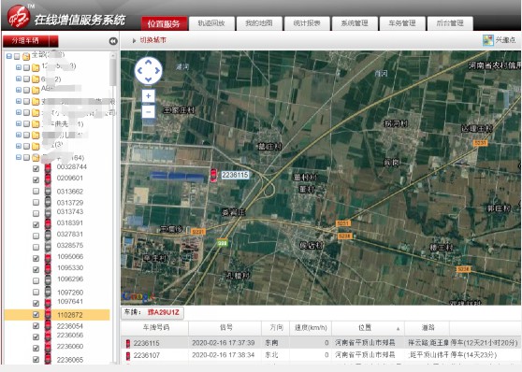Open the 统计报表 tab

pyautogui.click(x=307, y=23)
